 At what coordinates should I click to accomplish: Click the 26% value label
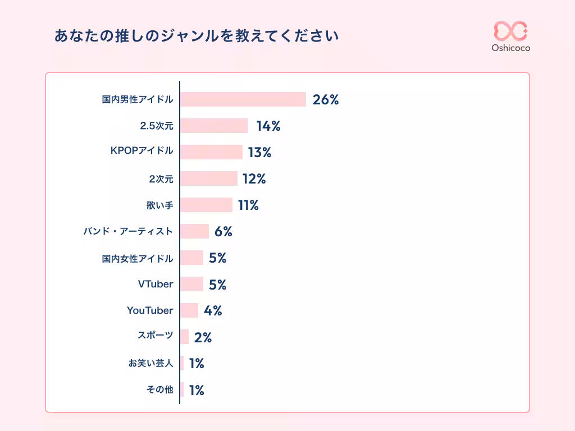(x=326, y=100)
